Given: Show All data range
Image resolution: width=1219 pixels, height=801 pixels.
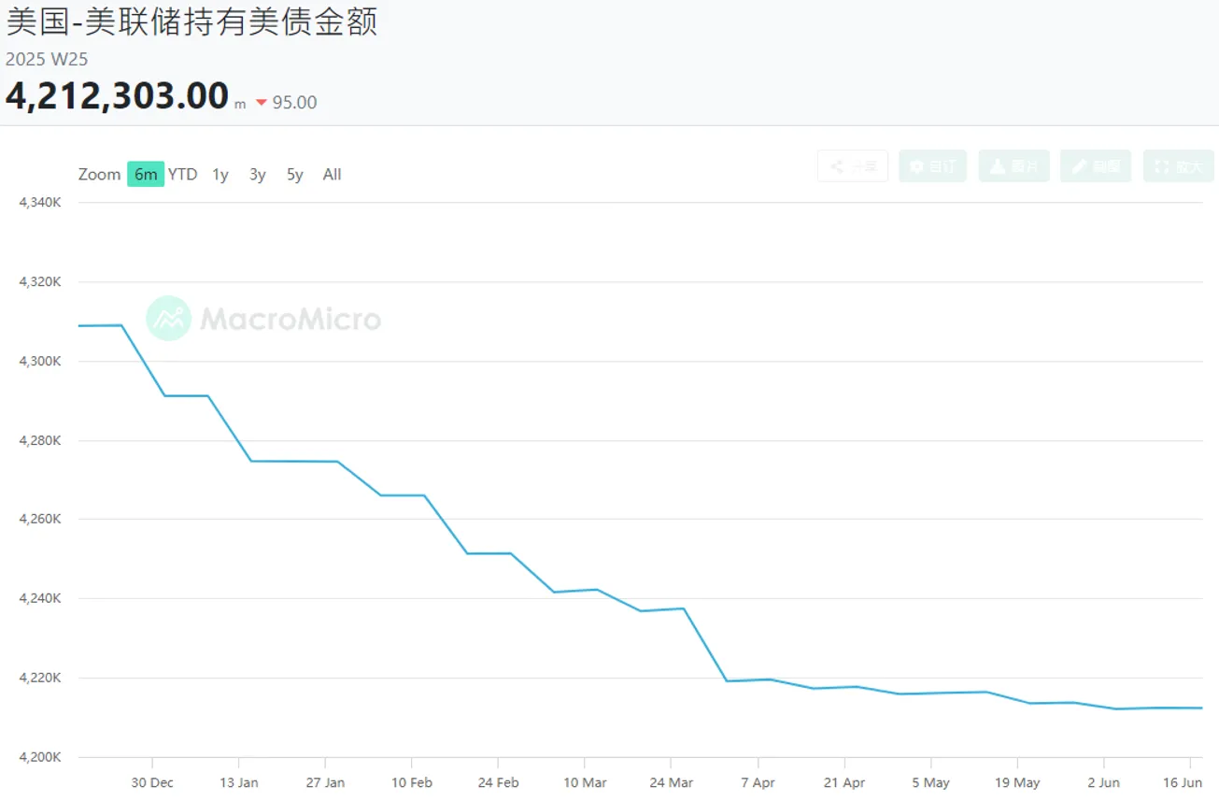Looking at the screenshot, I should coord(332,175).
